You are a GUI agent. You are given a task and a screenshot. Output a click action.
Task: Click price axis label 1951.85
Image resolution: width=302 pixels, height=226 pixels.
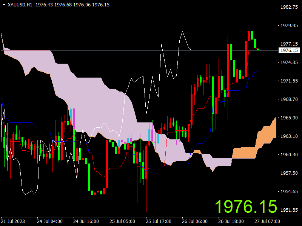tap(289, 210)
